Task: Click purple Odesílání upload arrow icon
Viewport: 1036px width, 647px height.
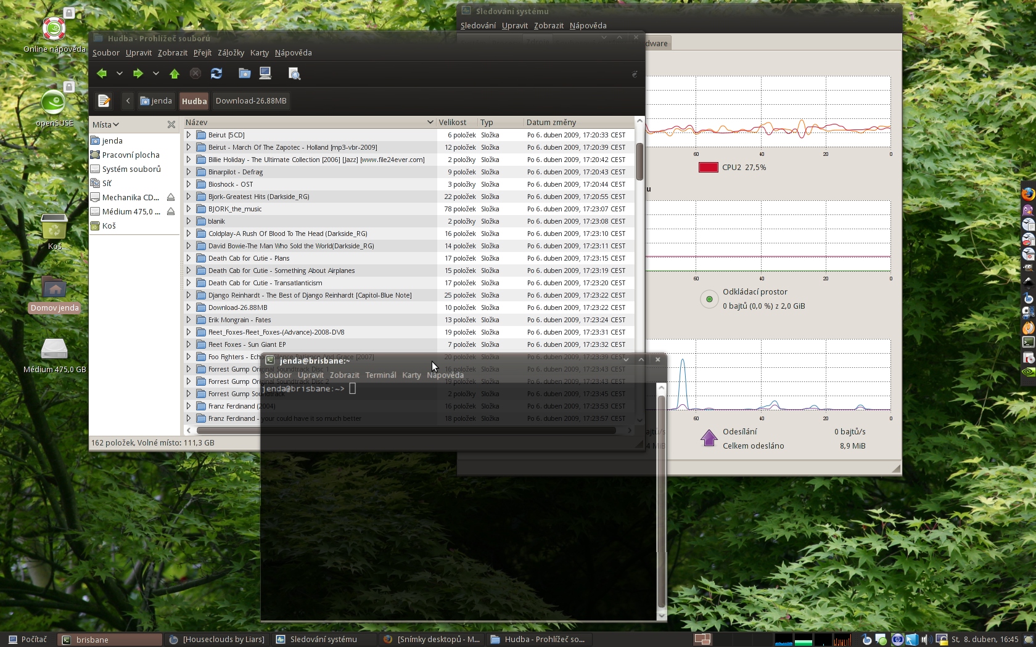Action: pos(709,438)
